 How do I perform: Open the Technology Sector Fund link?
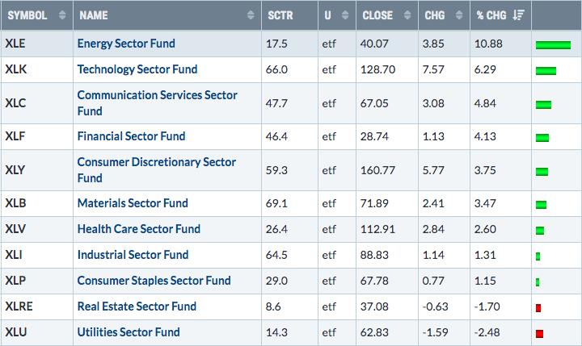click(x=137, y=70)
